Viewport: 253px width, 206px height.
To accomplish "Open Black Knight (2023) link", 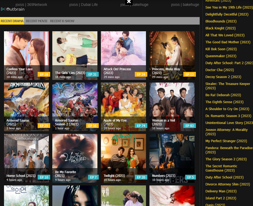I will click(220, 28).
